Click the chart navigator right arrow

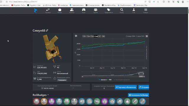144,77
